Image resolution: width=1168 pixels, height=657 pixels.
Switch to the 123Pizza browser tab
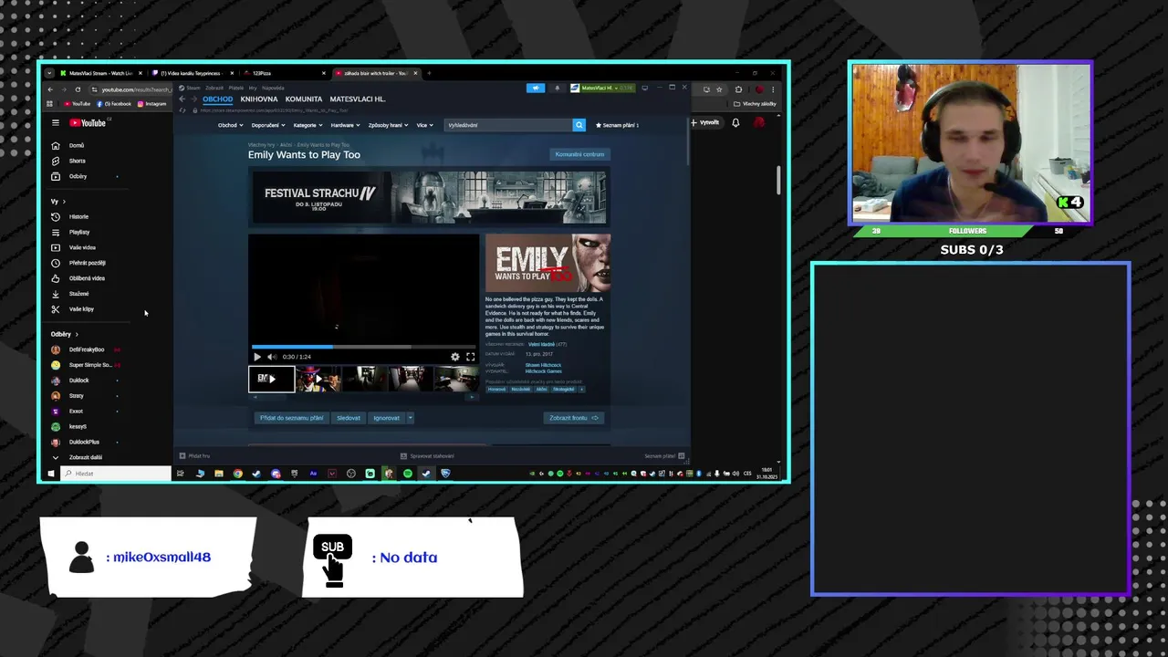(283, 73)
